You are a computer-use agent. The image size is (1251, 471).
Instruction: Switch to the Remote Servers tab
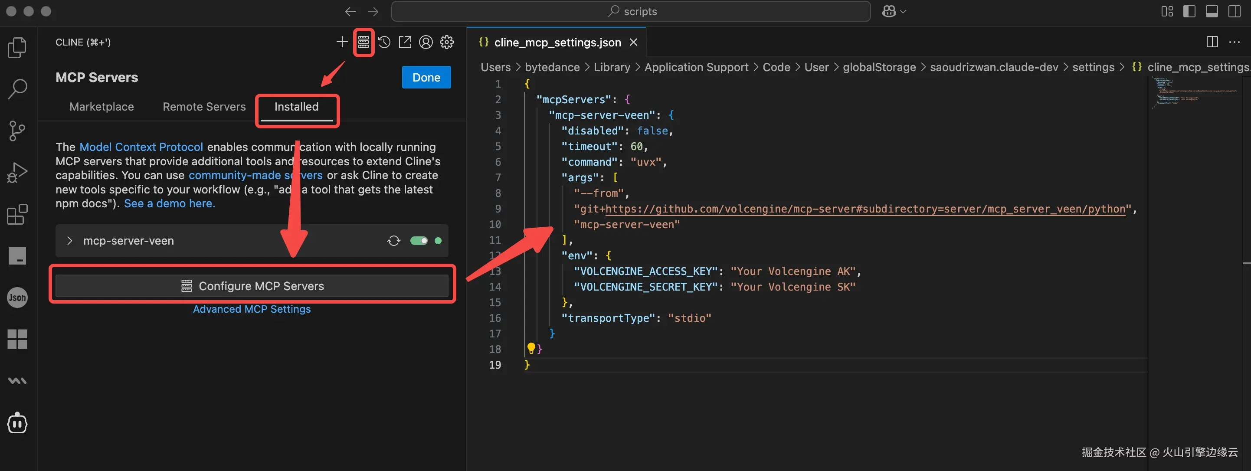tap(204, 107)
